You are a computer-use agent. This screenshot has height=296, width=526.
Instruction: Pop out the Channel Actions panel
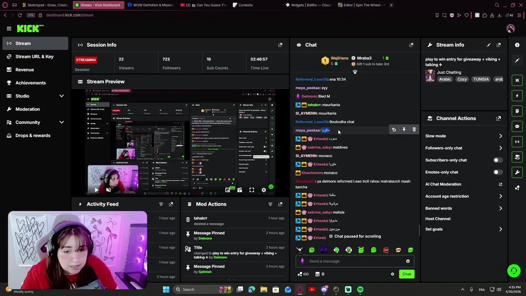coord(498,118)
